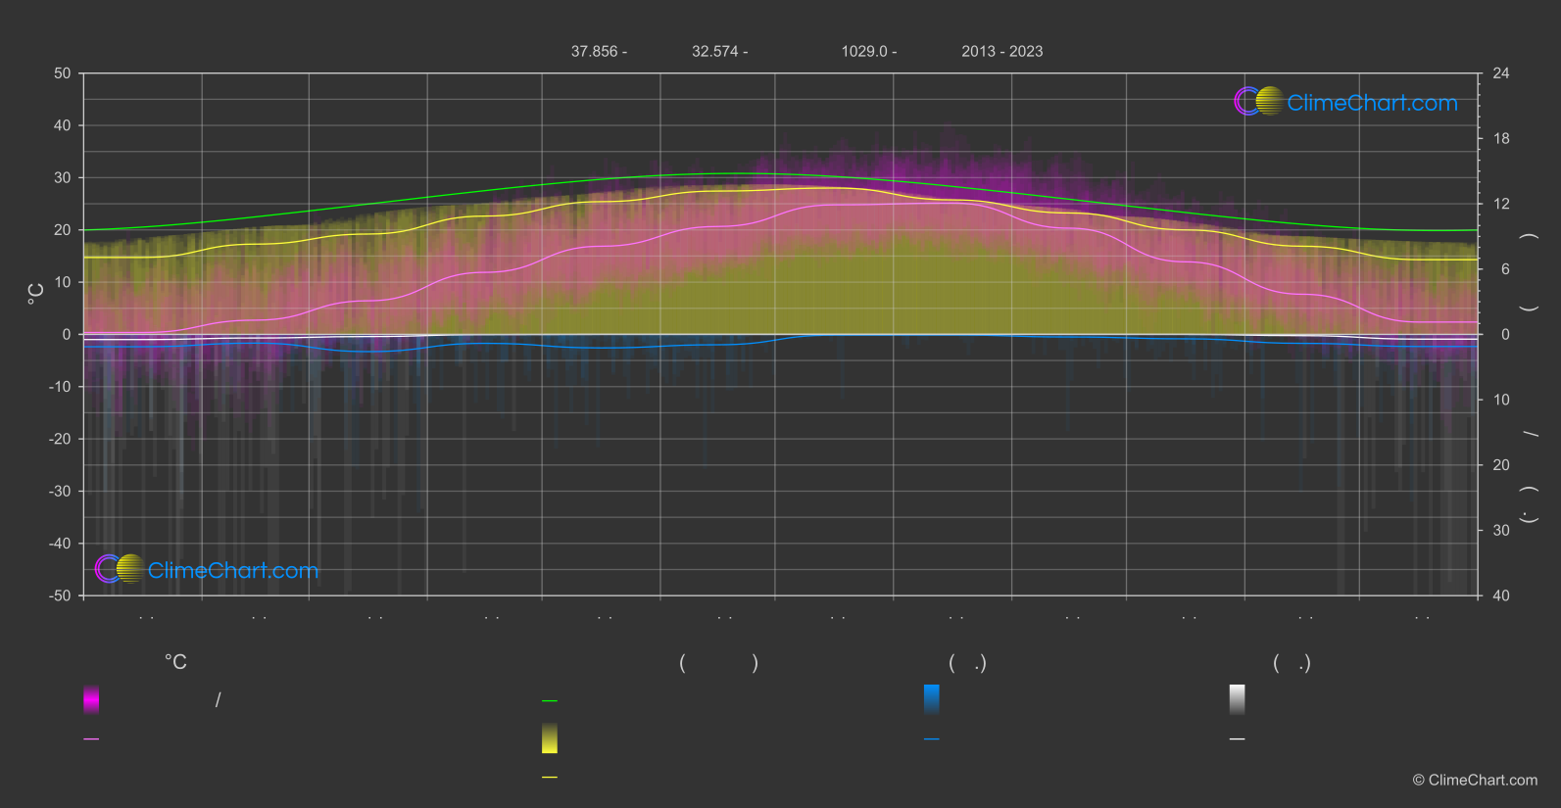1561x808 pixels.
Task: Select the 1029.0 value in the header
Action: click(864, 51)
